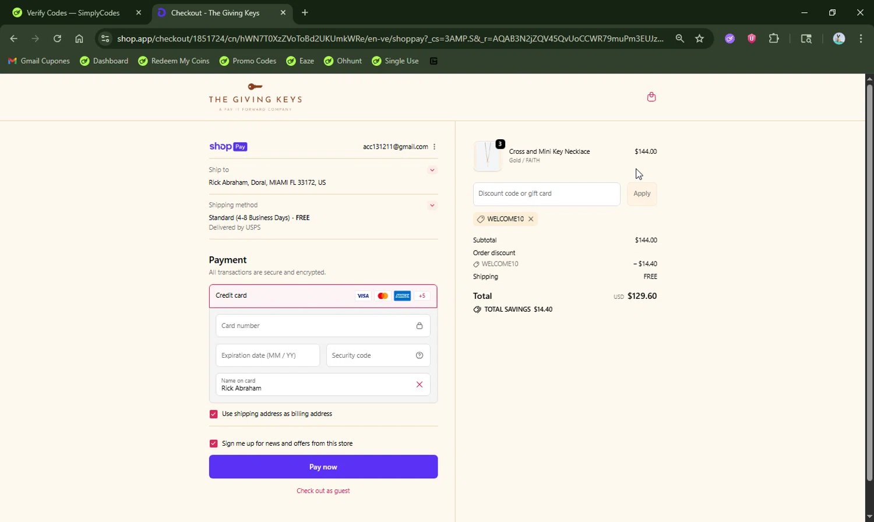Open security code help question icon
Image resolution: width=874 pixels, height=522 pixels.
(420, 355)
